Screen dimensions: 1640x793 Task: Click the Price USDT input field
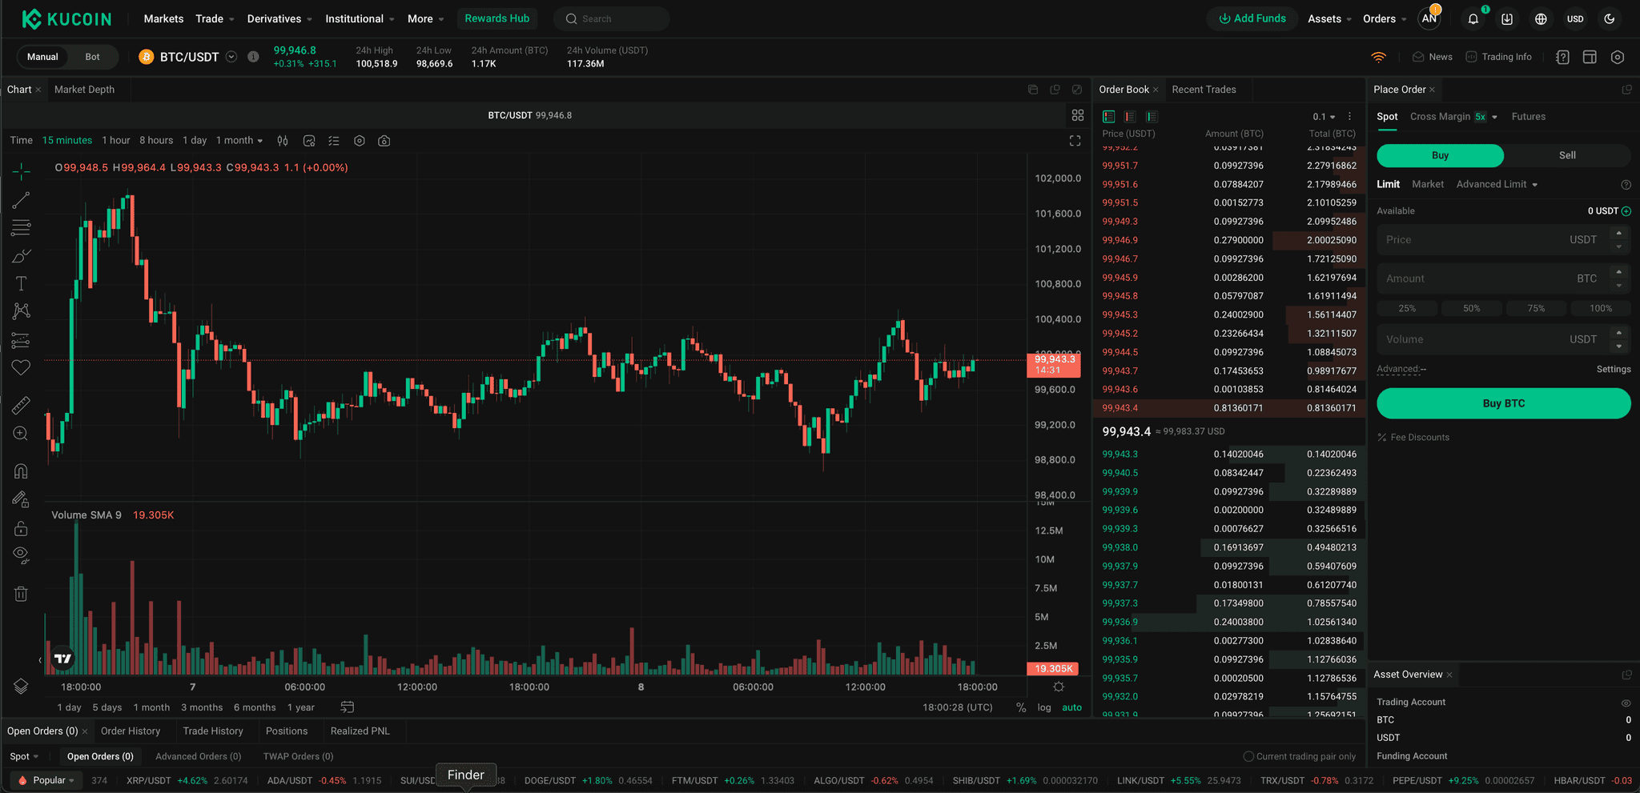[x=1489, y=239]
